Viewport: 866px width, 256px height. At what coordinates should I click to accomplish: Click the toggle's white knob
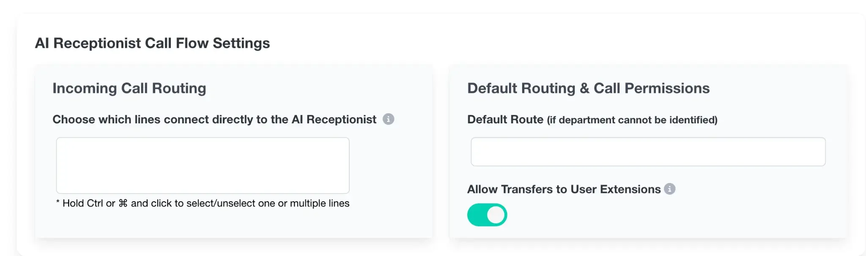[496, 215]
